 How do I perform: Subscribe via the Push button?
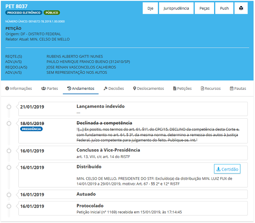click(224, 8)
